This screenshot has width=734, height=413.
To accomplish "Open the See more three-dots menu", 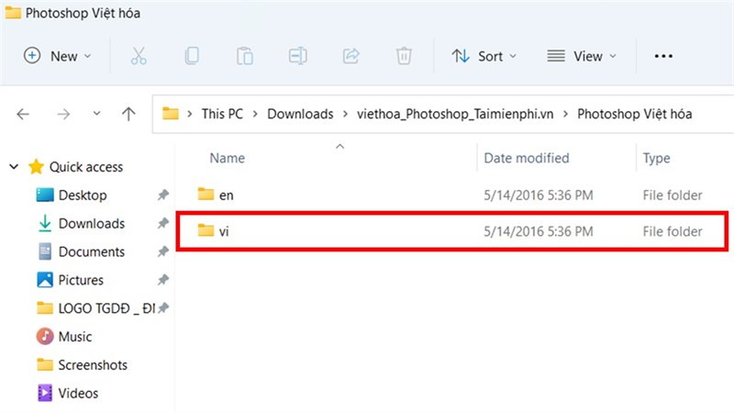I will coord(663,56).
